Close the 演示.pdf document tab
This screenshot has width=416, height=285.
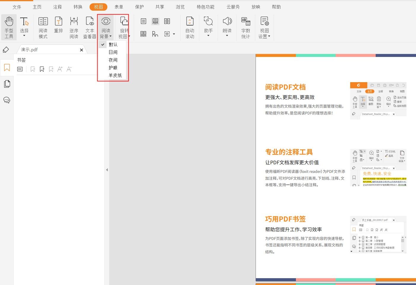[82, 50]
